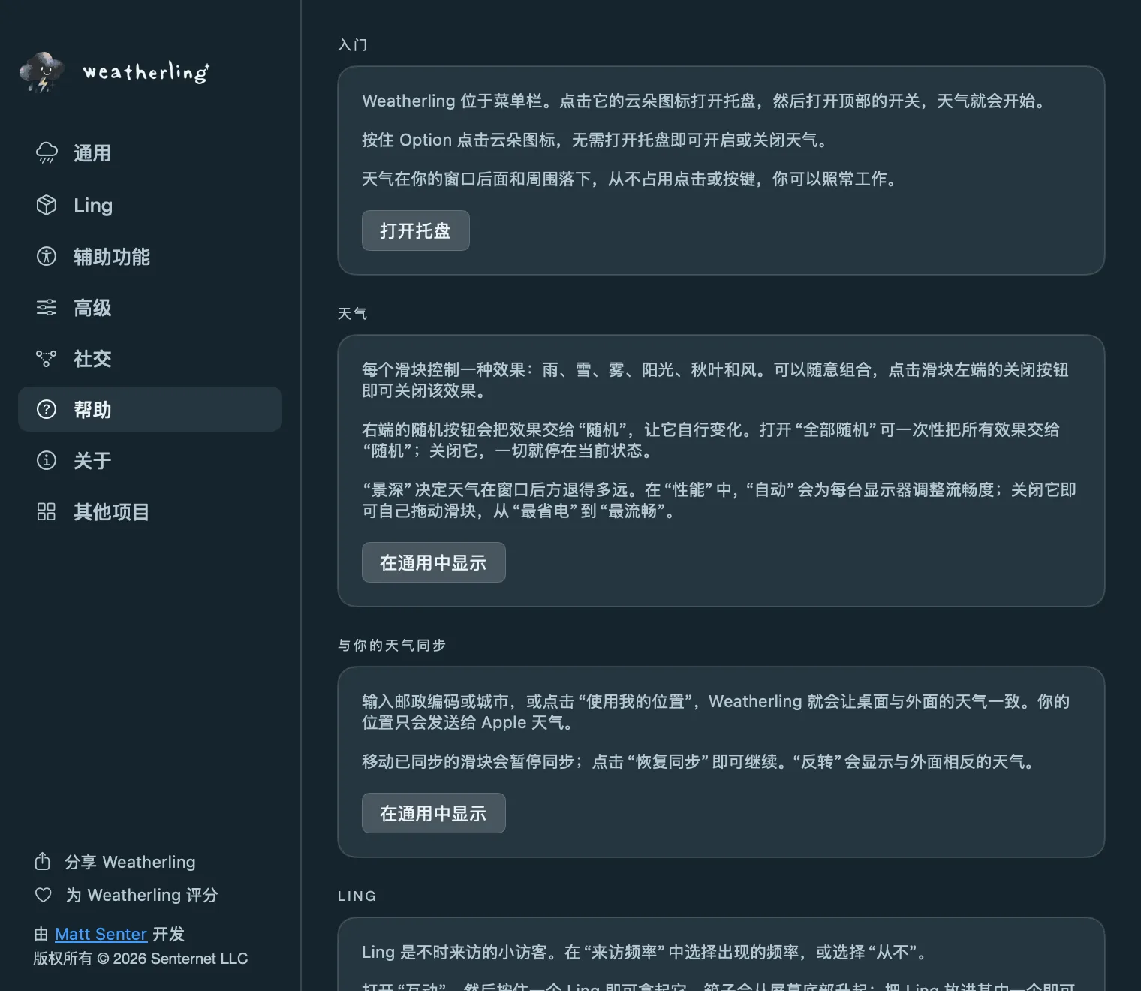Click the line starting "天气在你的窗口后面"
This screenshot has height=991, width=1141.
pos(631,179)
